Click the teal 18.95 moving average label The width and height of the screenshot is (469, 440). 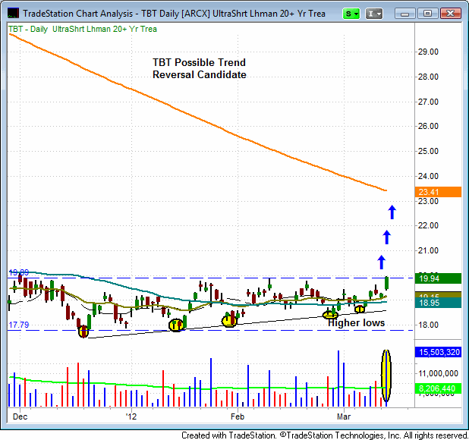click(438, 303)
